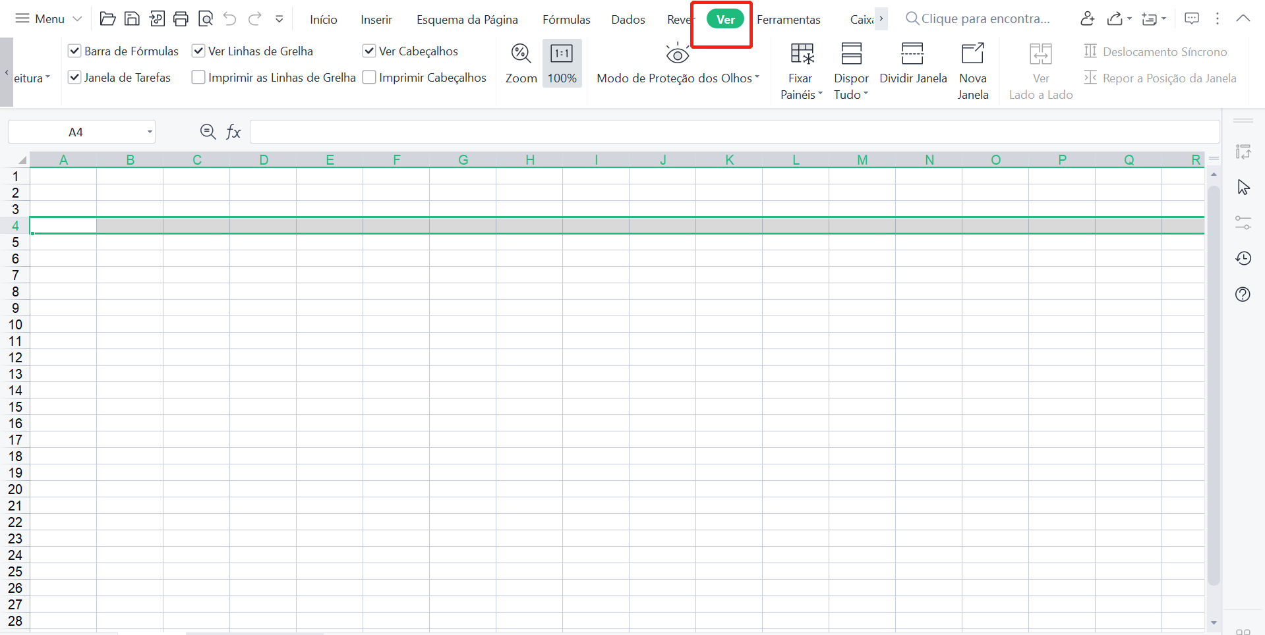Viewport: 1265px width, 635px height.
Task: Set zoom to 100% with 1:1 icon
Action: click(562, 53)
